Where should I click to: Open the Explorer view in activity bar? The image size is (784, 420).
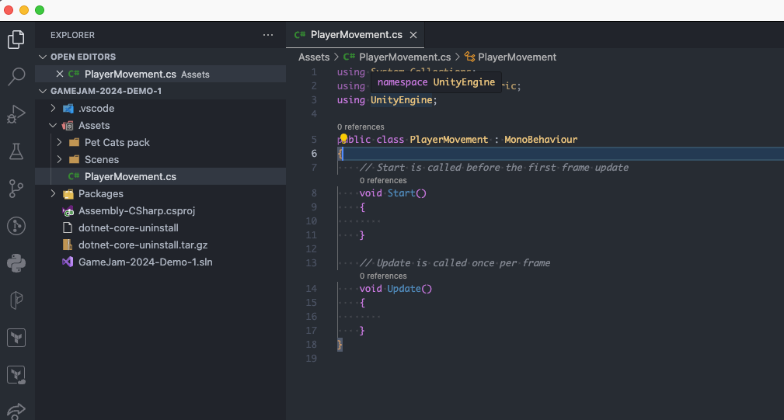(x=17, y=39)
